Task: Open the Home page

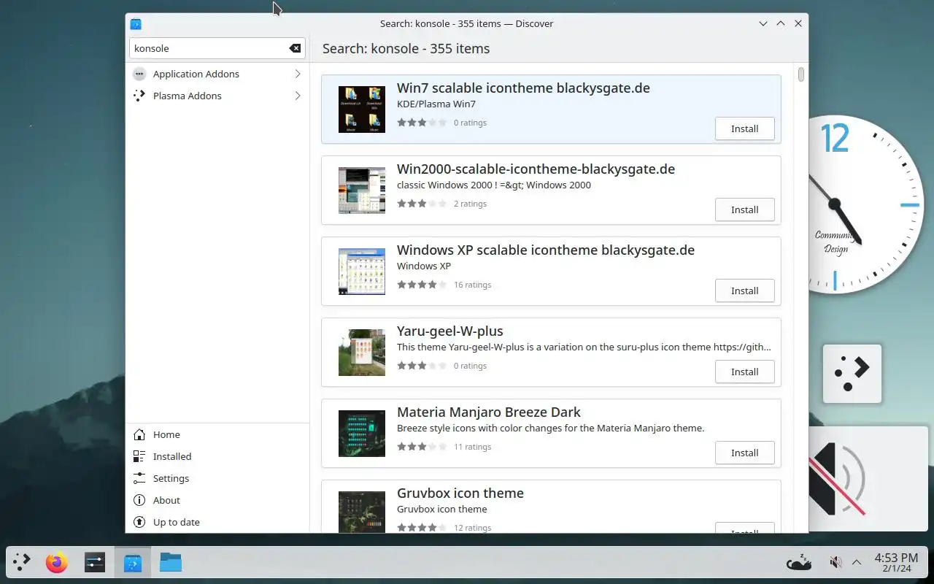Action: [x=217, y=434]
